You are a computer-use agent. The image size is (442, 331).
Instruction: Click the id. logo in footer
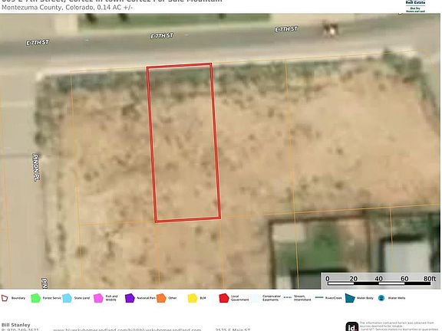352,326
